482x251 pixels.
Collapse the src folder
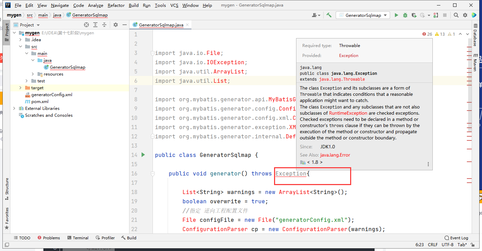tap(21, 47)
